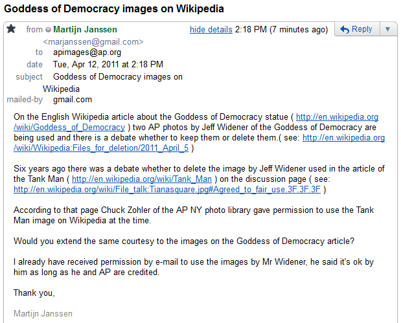This screenshot has height=323, width=401.
Task: Open the File_talk:Tianasquare.jpg discussion link
Action: (x=167, y=190)
